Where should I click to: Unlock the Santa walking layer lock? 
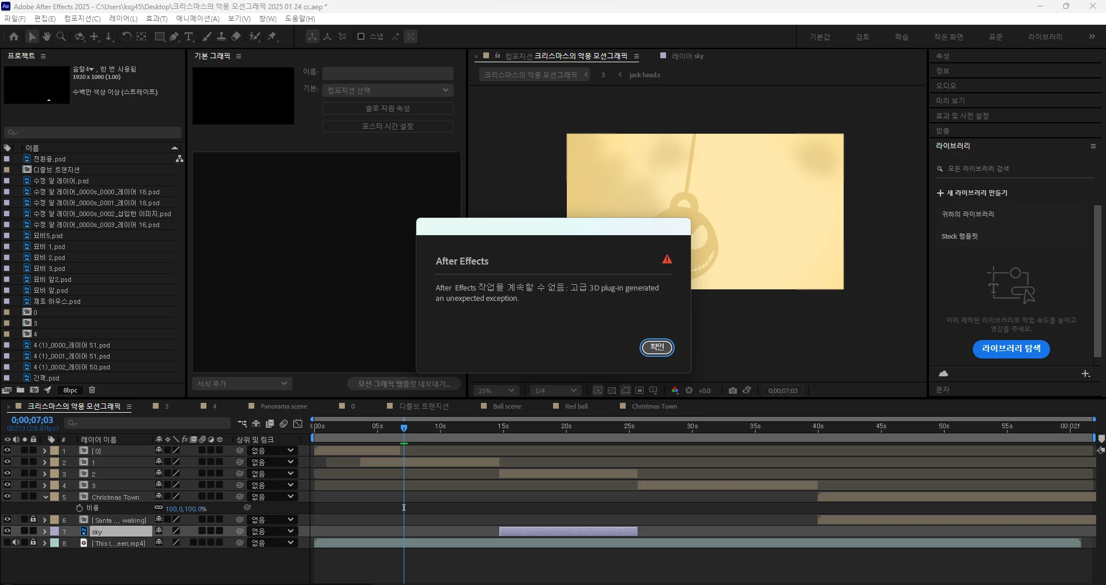[33, 519]
